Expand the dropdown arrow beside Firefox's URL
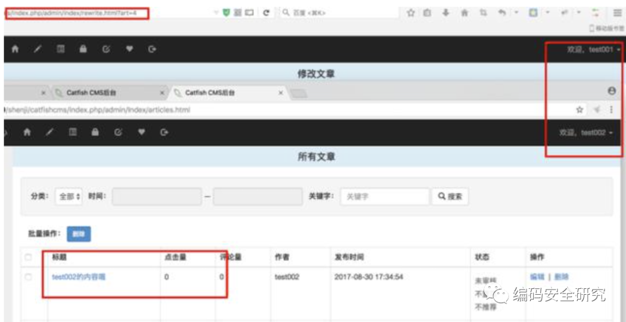The height and width of the screenshot is (322, 626). [x=216, y=13]
